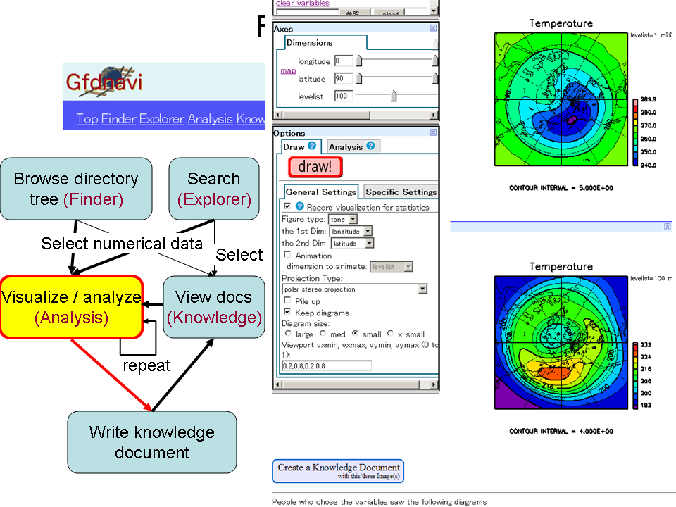Close the second diagram's blue header bar
Image resolution: width=676 pixels, height=507 pixels.
click(668, 227)
